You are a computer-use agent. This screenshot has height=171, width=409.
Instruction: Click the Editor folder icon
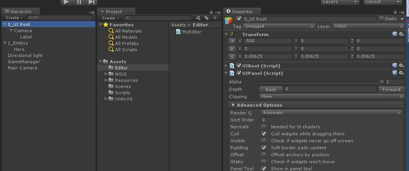click(x=111, y=68)
